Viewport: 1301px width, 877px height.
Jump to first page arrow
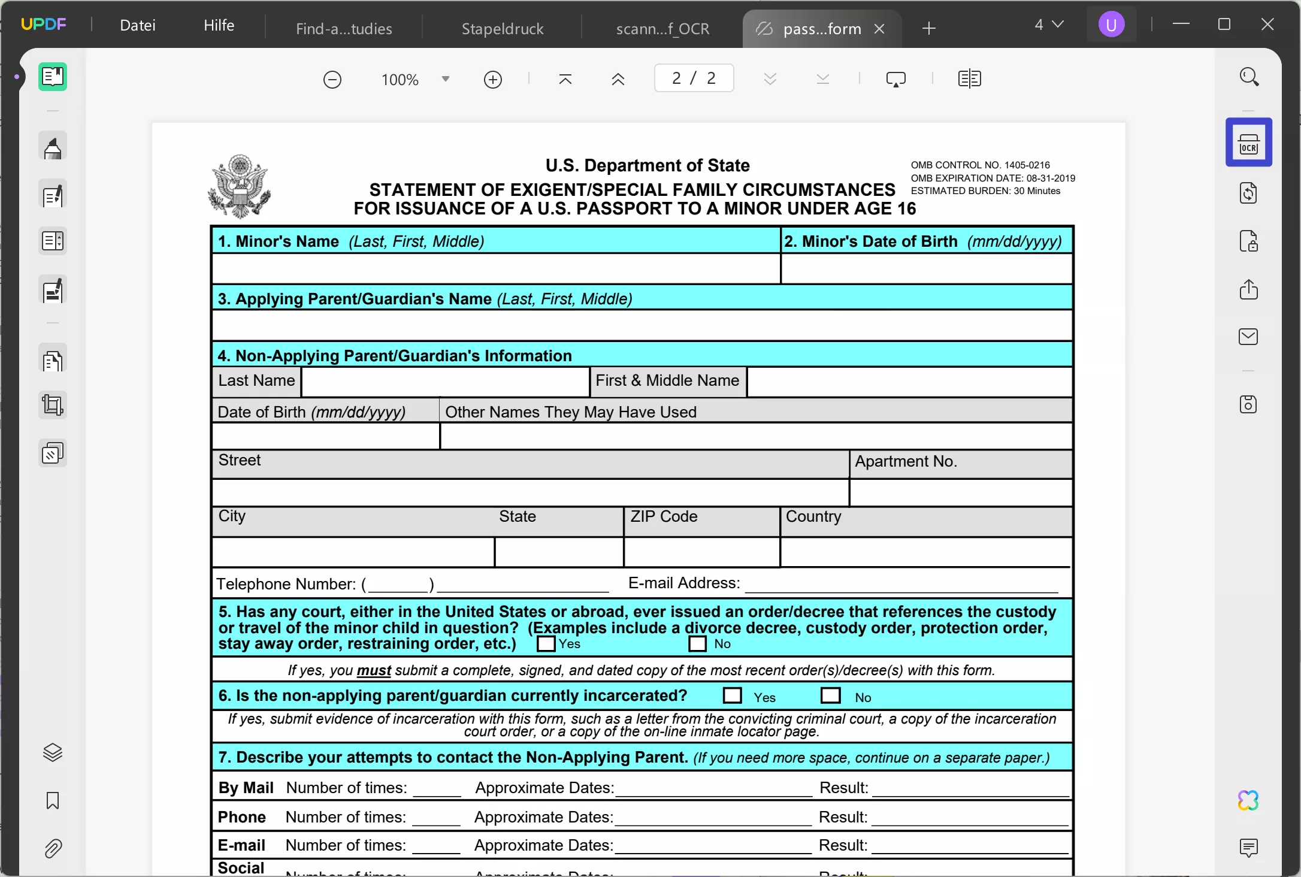[x=565, y=79]
